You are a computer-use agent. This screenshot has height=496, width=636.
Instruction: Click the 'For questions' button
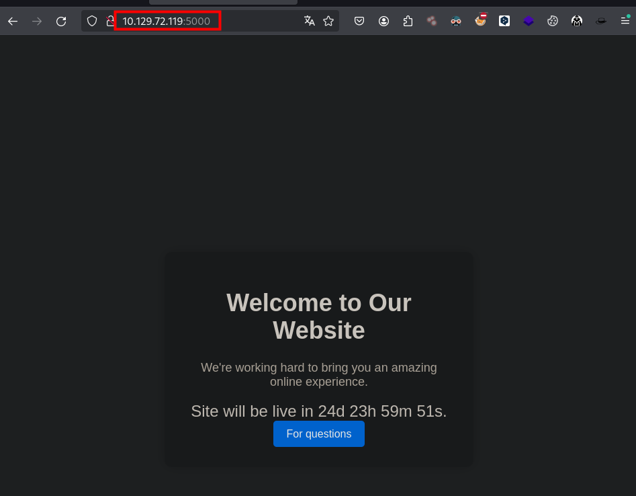319,434
